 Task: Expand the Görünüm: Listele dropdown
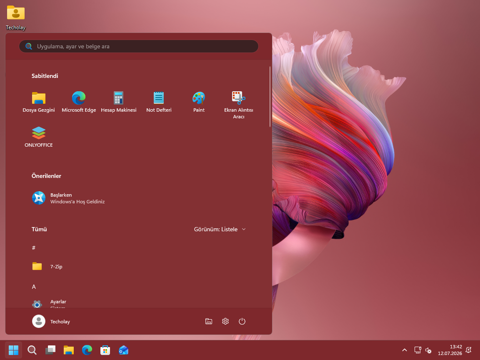[220, 229]
